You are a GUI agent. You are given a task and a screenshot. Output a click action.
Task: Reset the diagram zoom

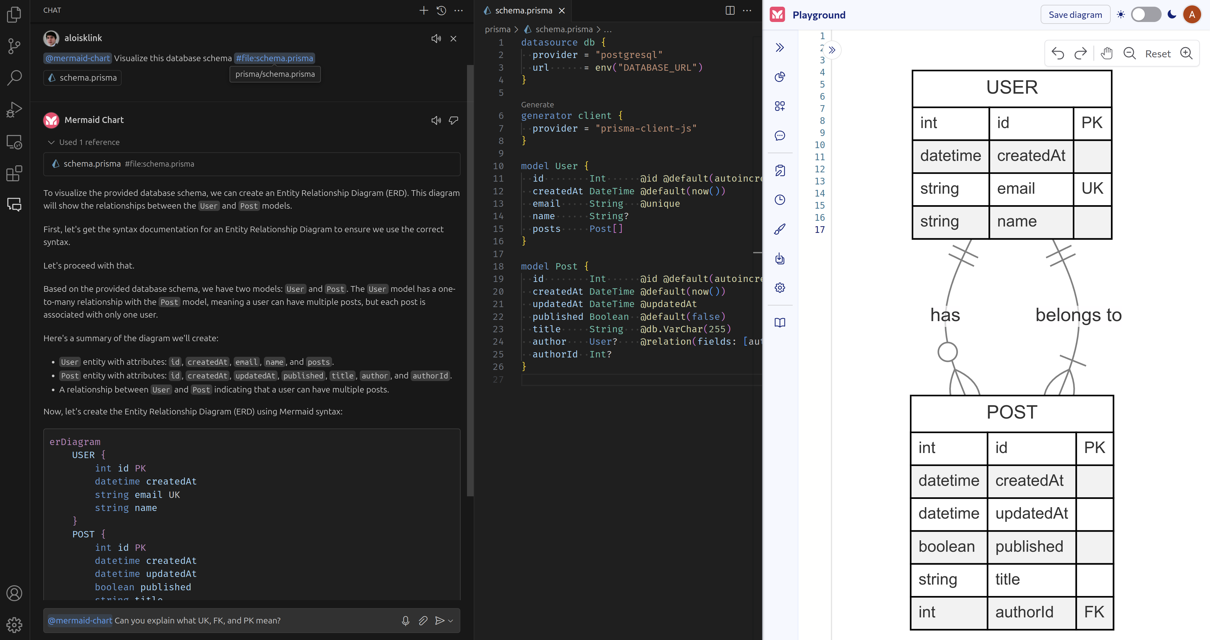click(x=1157, y=54)
